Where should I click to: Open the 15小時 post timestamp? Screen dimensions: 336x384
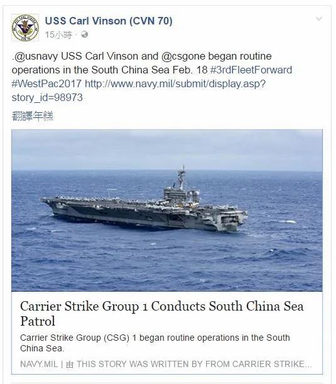pos(58,35)
